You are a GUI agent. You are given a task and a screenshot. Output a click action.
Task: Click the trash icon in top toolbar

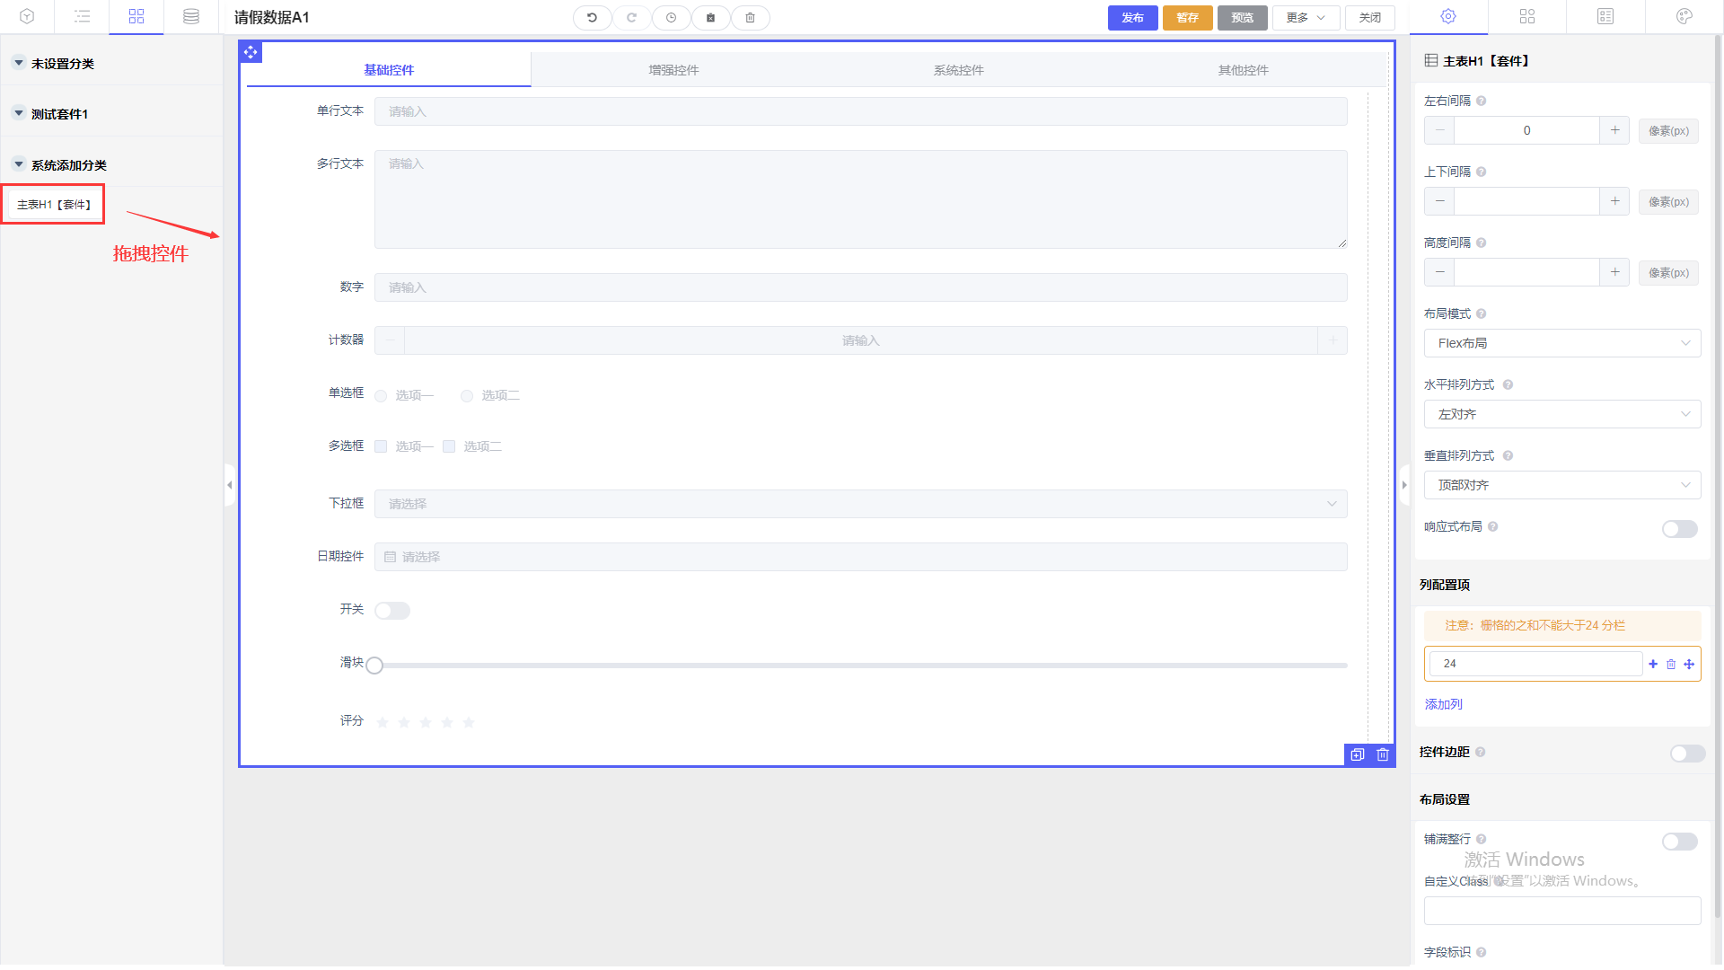tap(750, 18)
